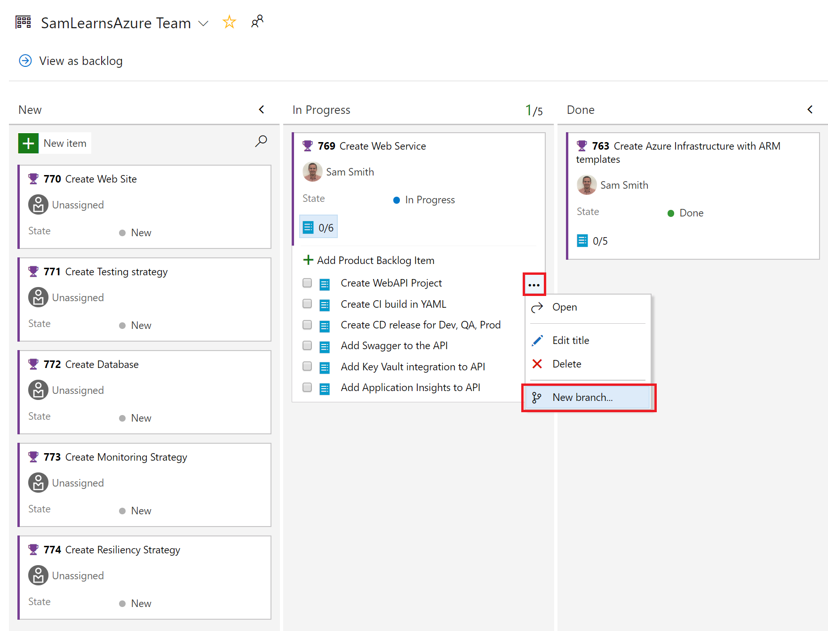Collapse the New column with its chevron
This screenshot has height=631, width=828.
[262, 110]
